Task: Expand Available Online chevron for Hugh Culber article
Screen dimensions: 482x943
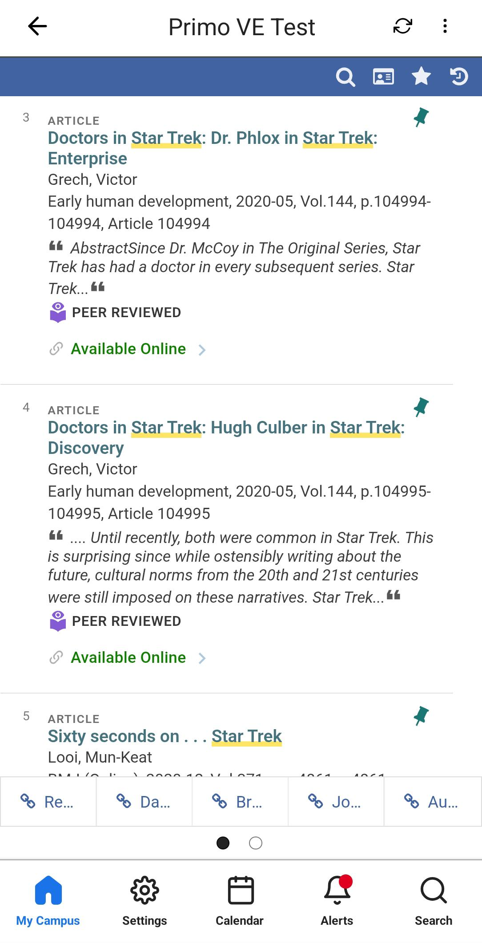Action: 202,658
